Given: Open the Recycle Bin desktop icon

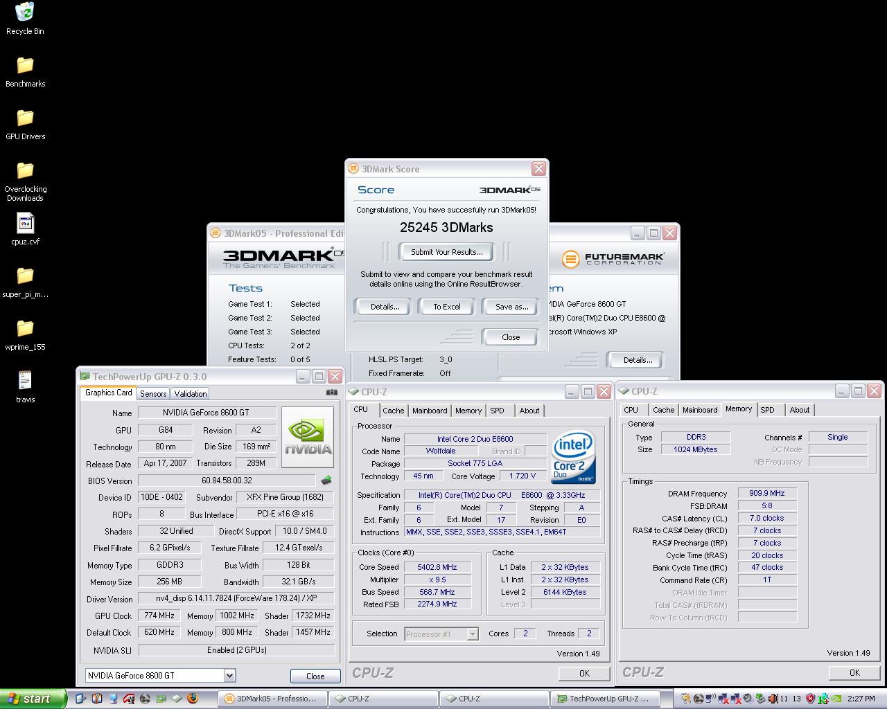Looking at the screenshot, I should pyautogui.click(x=25, y=12).
